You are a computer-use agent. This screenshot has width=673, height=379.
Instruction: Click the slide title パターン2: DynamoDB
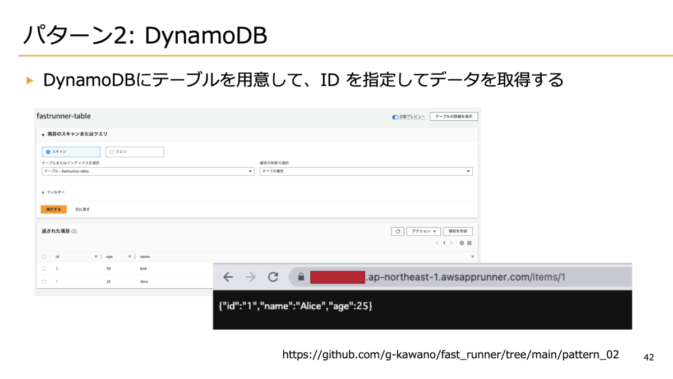145,35
